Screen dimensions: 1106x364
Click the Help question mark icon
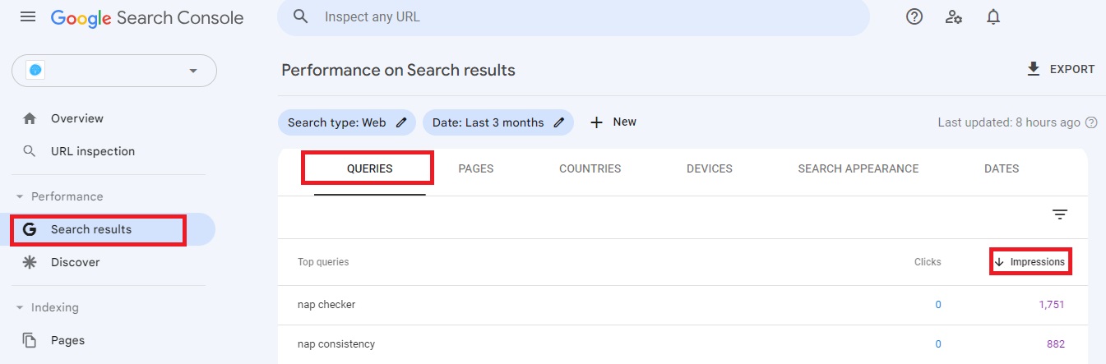point(914,17)
